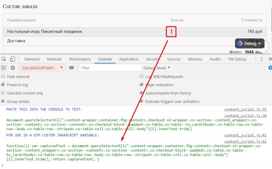Switch to the Sources tab
The height and width of the screenshot is (169, 272).
pyautogui.click(x=174, y=59)
